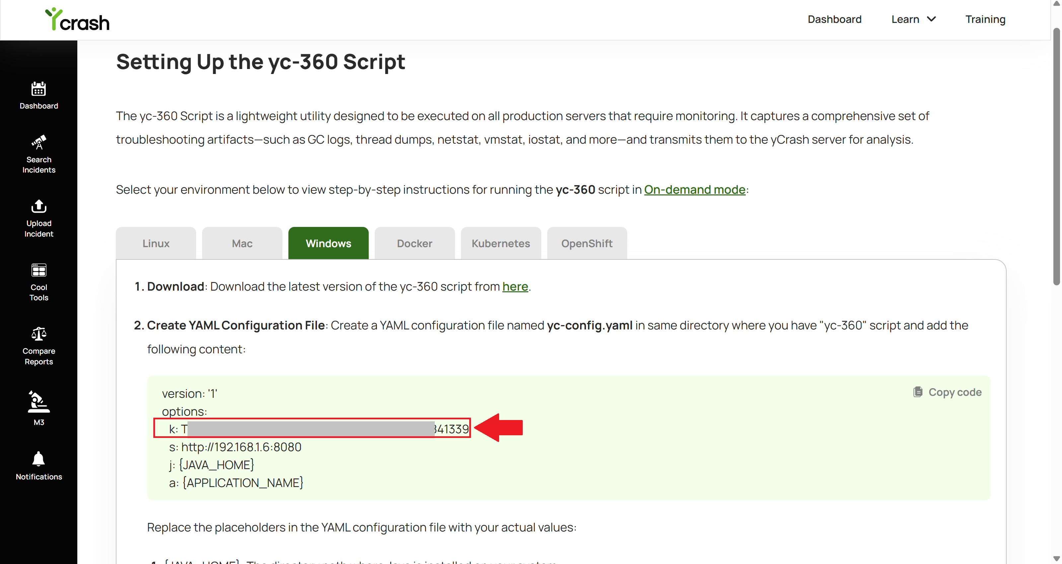Click the yCrash logo
The width and height of the screenshot is (1062, 564).
(77, 19)
